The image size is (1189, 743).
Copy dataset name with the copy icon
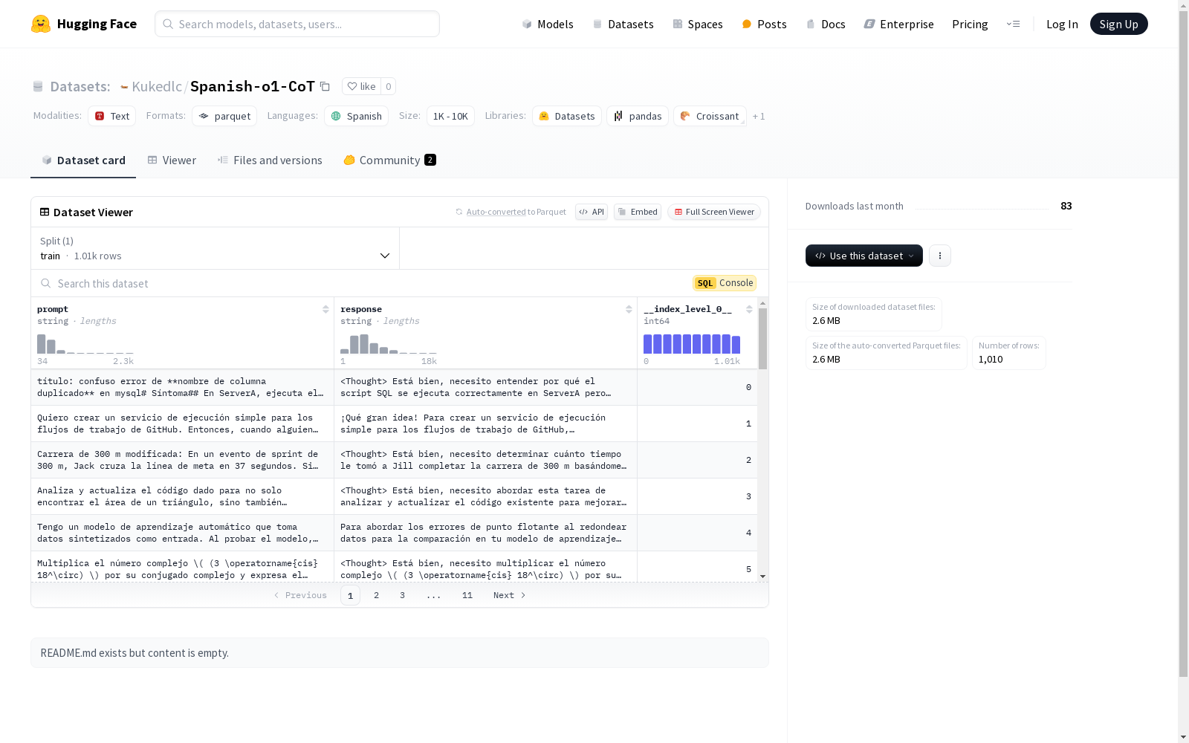pyautogui.click(x=325, y=86)
